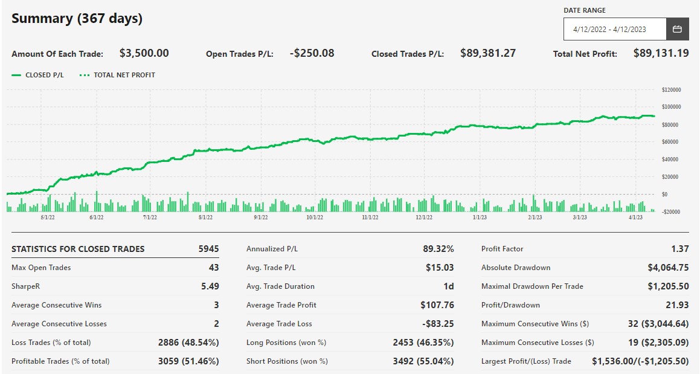Toggle the CLOSED P/L legend series
The width and height of the screenshot is (700, 374).
click(44, 75)
